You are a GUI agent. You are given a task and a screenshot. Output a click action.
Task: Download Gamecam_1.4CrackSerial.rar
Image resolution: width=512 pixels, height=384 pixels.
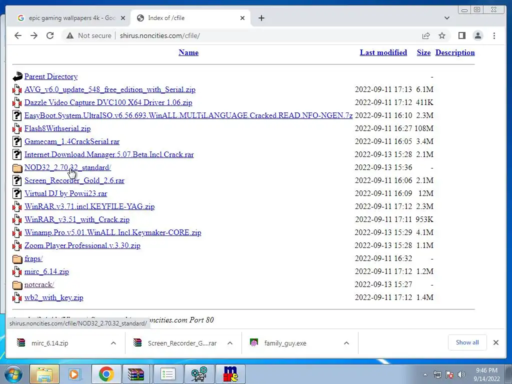tap(72, 141)
